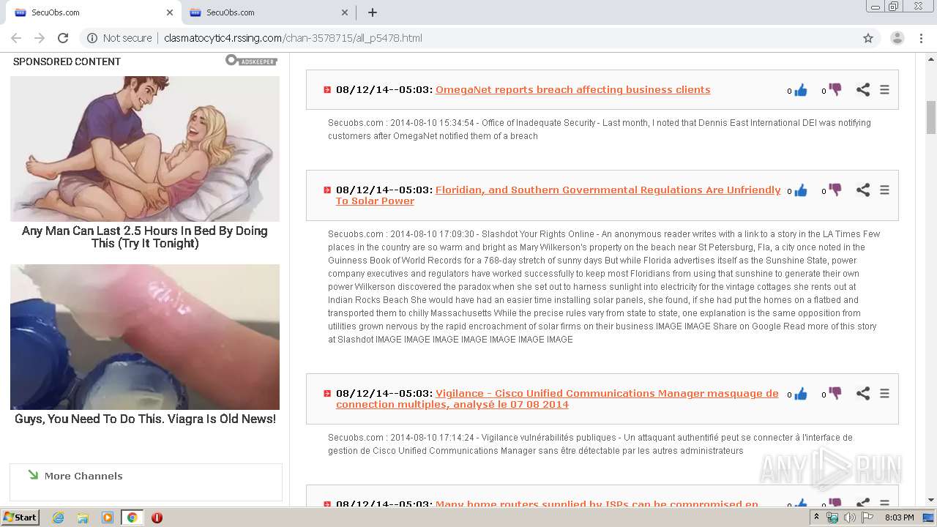Open a new browser tab
937x527 pixels.
pyautogui.click(x=372, y=12)
